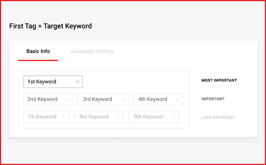Delete the 7th Keyword tag
266x165 pixels.
(x=63, y=117)
